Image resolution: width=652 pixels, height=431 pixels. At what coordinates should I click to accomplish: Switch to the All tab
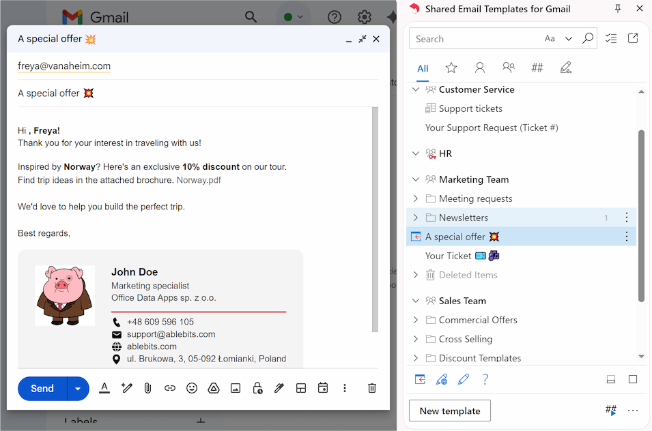(x=423, y=68)
